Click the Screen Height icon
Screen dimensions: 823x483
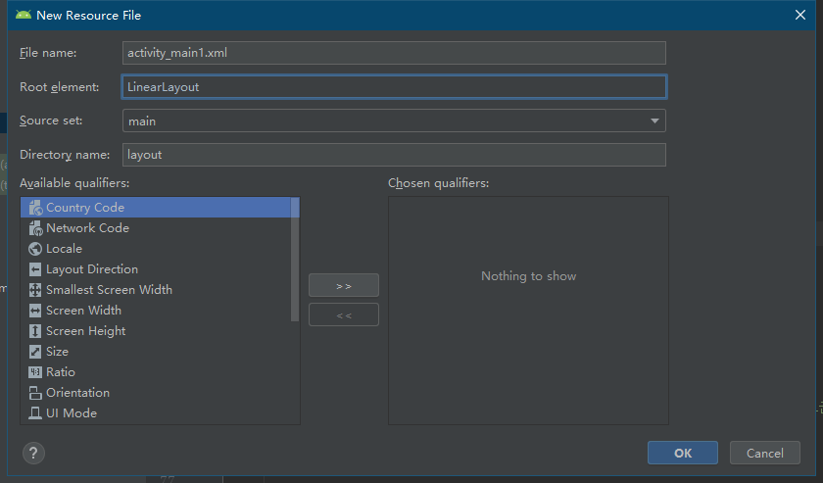[x=35, y=331]
